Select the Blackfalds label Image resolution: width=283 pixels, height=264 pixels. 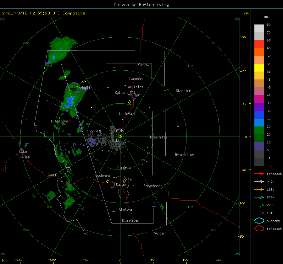pyautogui.click(x=134, y=87)
